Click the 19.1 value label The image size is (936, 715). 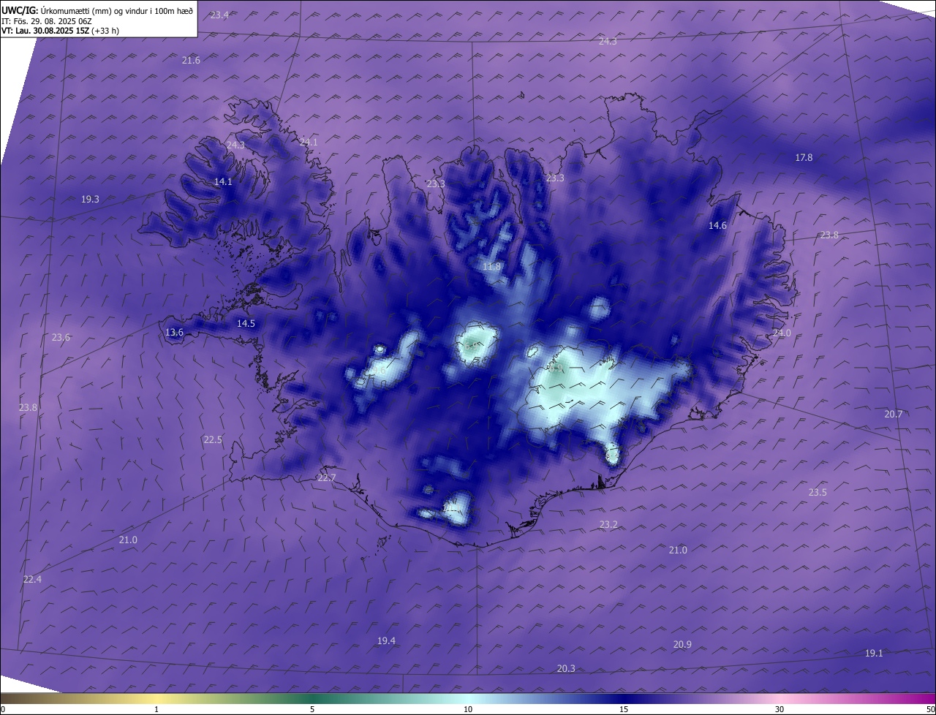[x=874, y=653]
